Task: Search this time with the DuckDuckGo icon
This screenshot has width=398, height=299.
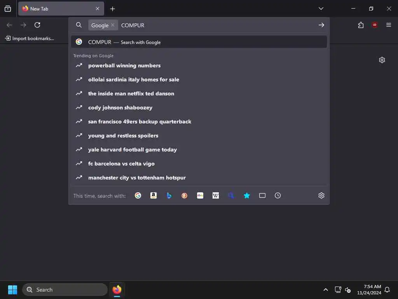Action: click(185, 195)
